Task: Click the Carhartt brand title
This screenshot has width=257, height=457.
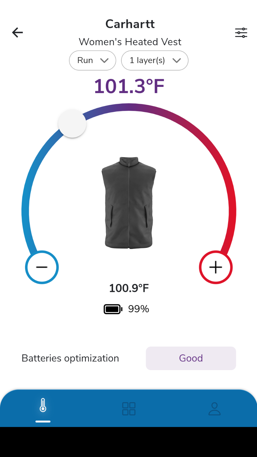Action: pos(130,24)
